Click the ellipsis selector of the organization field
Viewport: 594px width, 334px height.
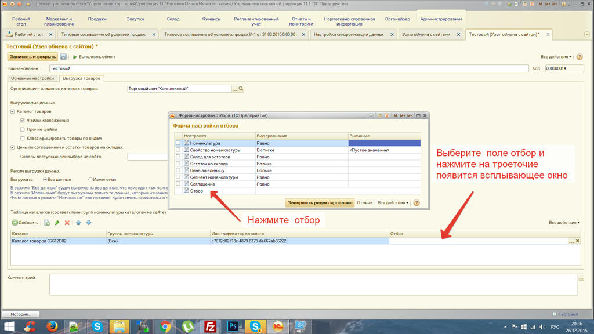(x=235, y=89)
